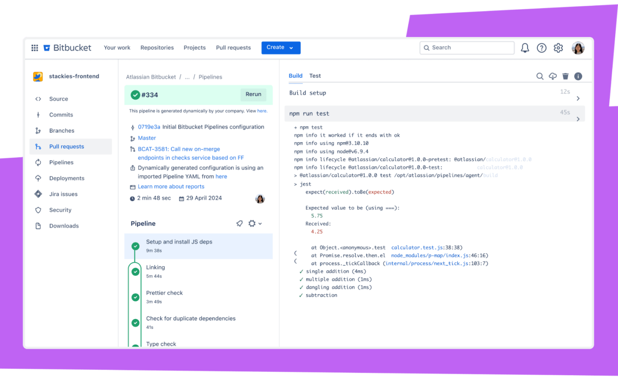
Task: Click the status check for Setup and install JS deps
Action: coord(136,246)
